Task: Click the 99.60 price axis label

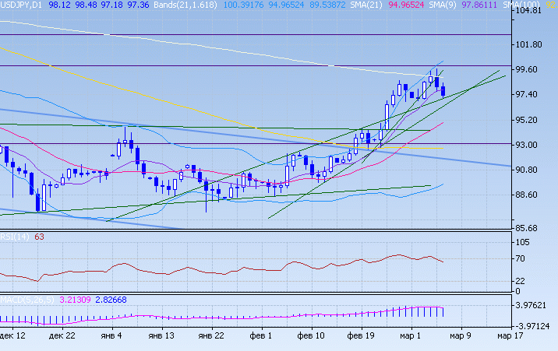Action: pyautogui.click(x=528, y=69)
